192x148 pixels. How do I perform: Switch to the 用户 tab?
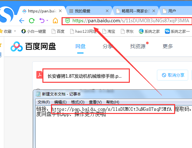(176, 11)
